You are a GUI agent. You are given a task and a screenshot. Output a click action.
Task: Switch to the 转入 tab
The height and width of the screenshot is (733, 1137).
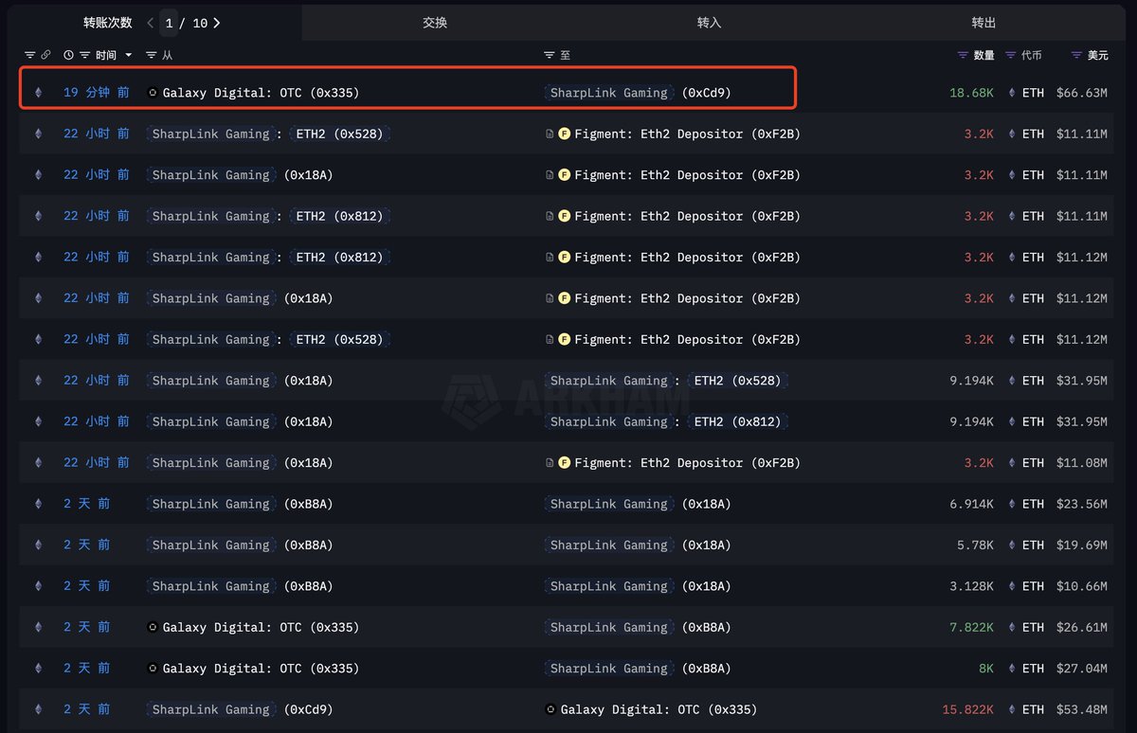709,23
